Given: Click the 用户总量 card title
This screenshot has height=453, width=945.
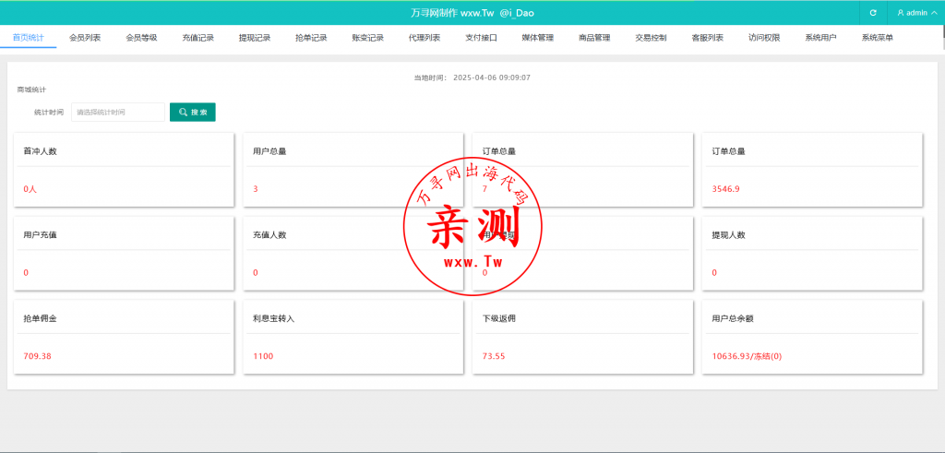Looking at the screenshot, I should point(270,152).
